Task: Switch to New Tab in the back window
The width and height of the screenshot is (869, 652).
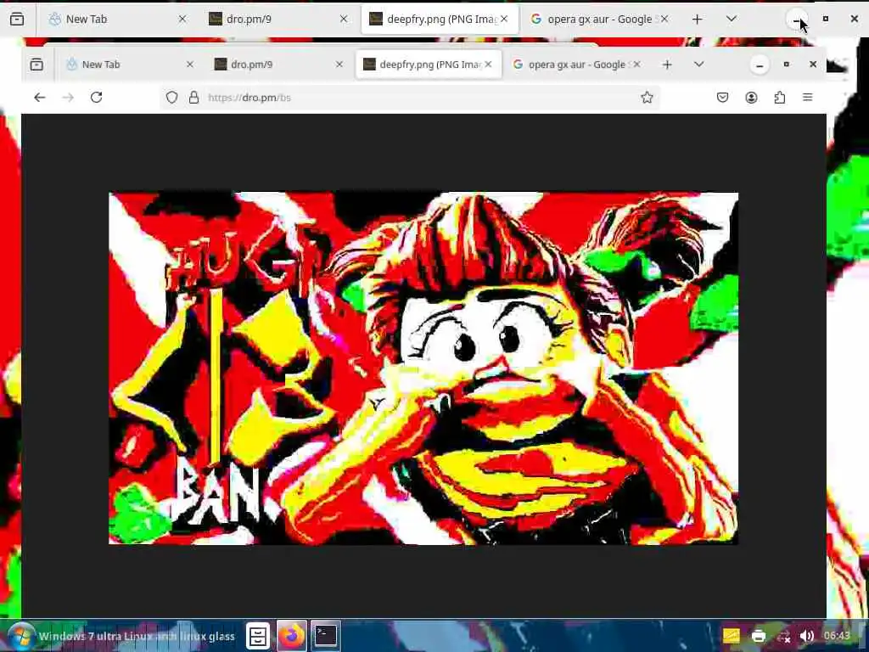Action: click(x=119, y=19)
